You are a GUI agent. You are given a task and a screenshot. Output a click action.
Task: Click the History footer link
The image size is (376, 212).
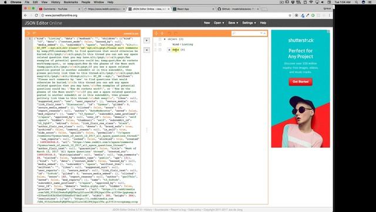(x=148, y=210)
